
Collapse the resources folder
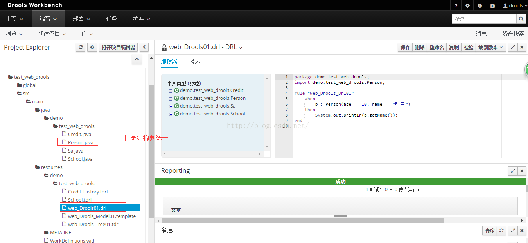(49, 167)
